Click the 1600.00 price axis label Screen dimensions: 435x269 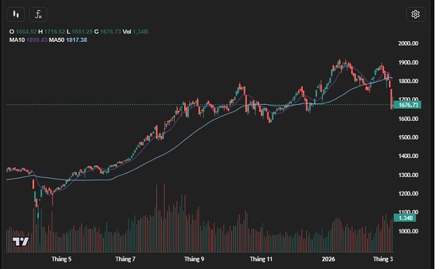click(408, 118)
